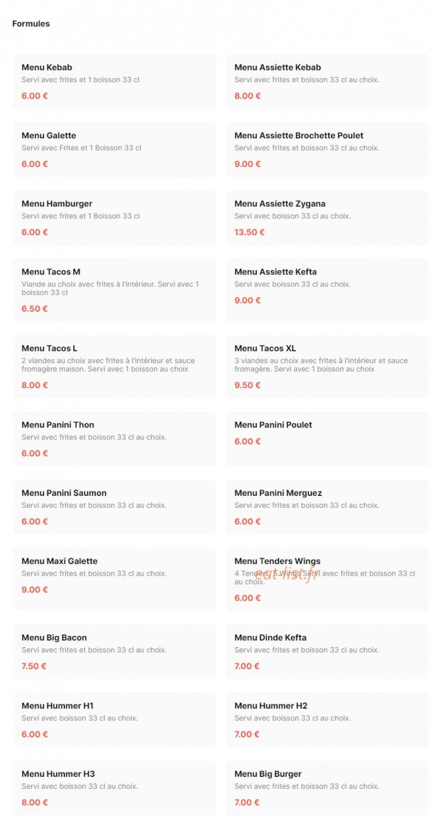
Task: Click the Menu Big Burger card
Action: pos(327,788)
